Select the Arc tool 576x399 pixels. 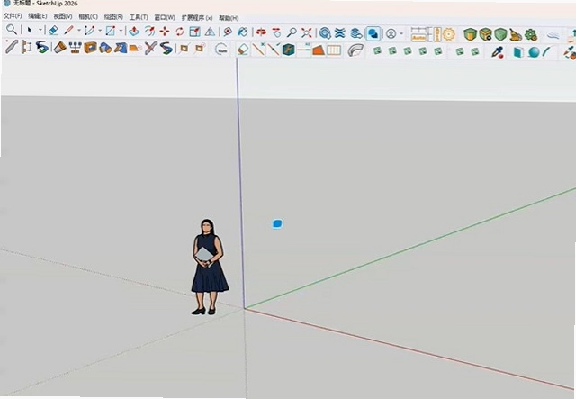[x=89, y=31]
